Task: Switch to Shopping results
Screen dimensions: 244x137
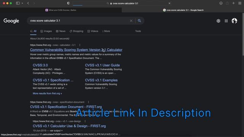Action: pos(76,31)
